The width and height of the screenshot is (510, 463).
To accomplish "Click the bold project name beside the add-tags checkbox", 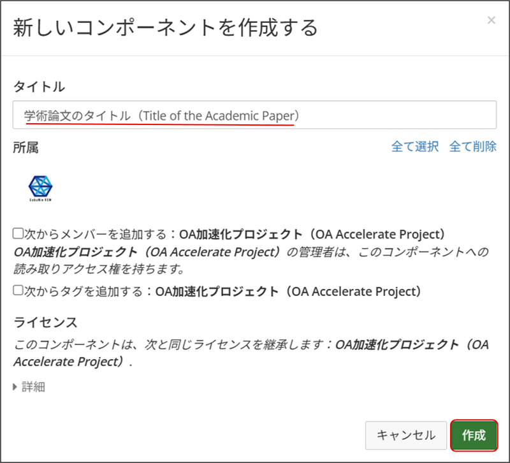I will click(289, 291).
